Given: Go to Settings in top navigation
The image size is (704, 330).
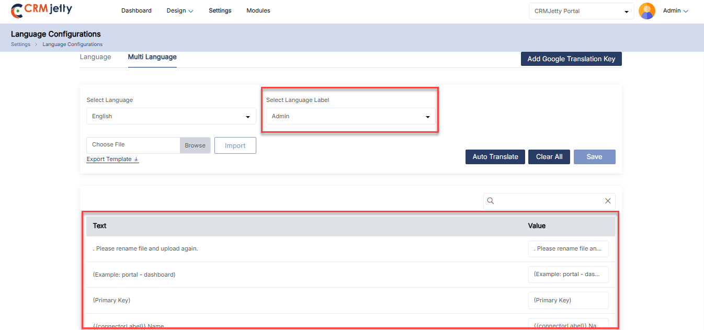Looking at the screenshot, I should pos(220,10).
